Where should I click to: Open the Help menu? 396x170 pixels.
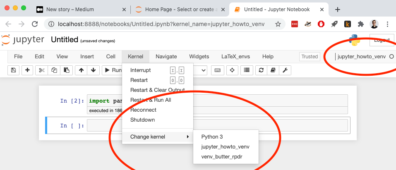[x=268, y=57]
